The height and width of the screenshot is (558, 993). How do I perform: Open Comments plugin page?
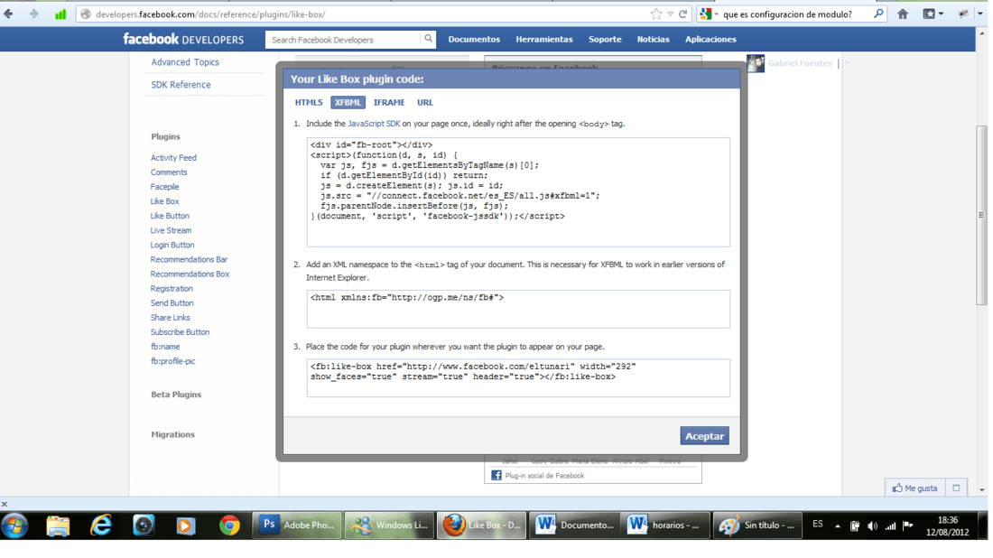pyautogui.click(x=169, y=172)
